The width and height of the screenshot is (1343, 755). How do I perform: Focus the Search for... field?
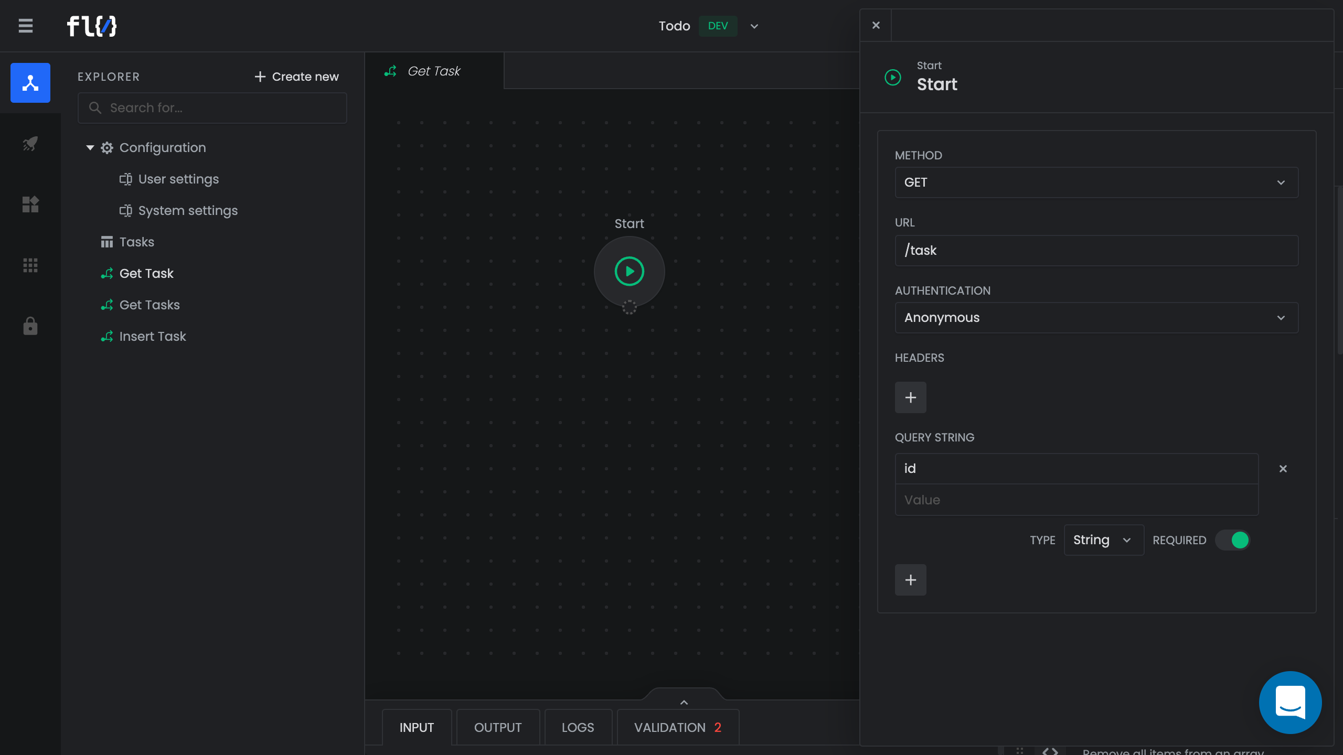[x=212, y=108]
